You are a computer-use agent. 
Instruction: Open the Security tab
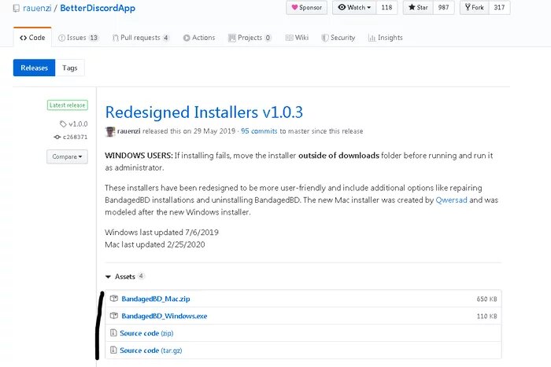pyautogui.click(x=338, y=38)
